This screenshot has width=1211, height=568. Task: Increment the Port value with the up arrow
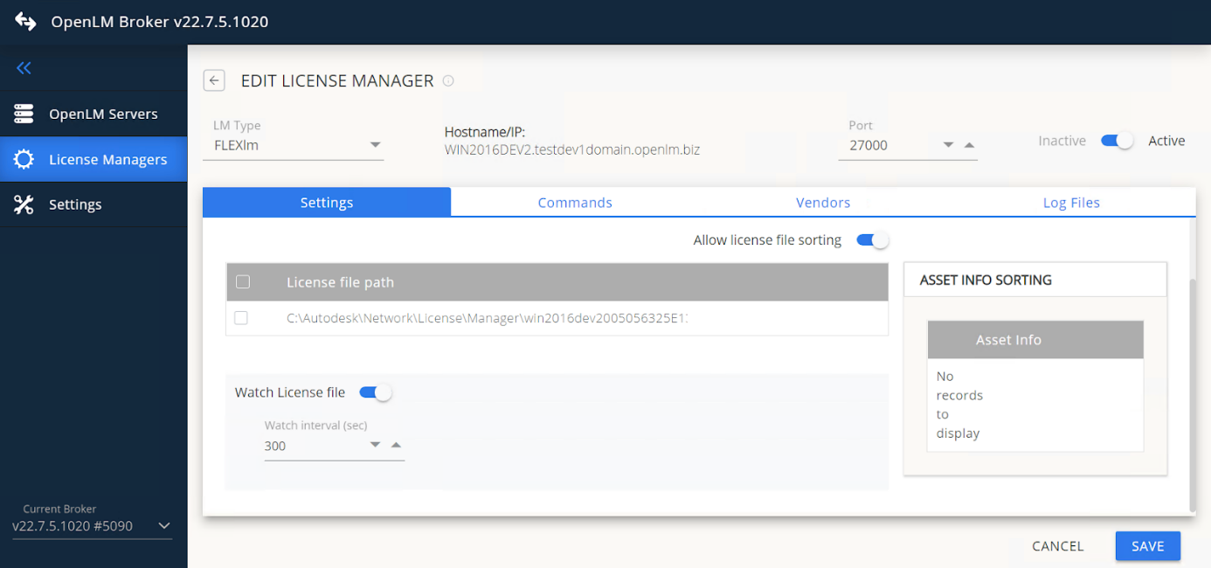pos(970,146)
